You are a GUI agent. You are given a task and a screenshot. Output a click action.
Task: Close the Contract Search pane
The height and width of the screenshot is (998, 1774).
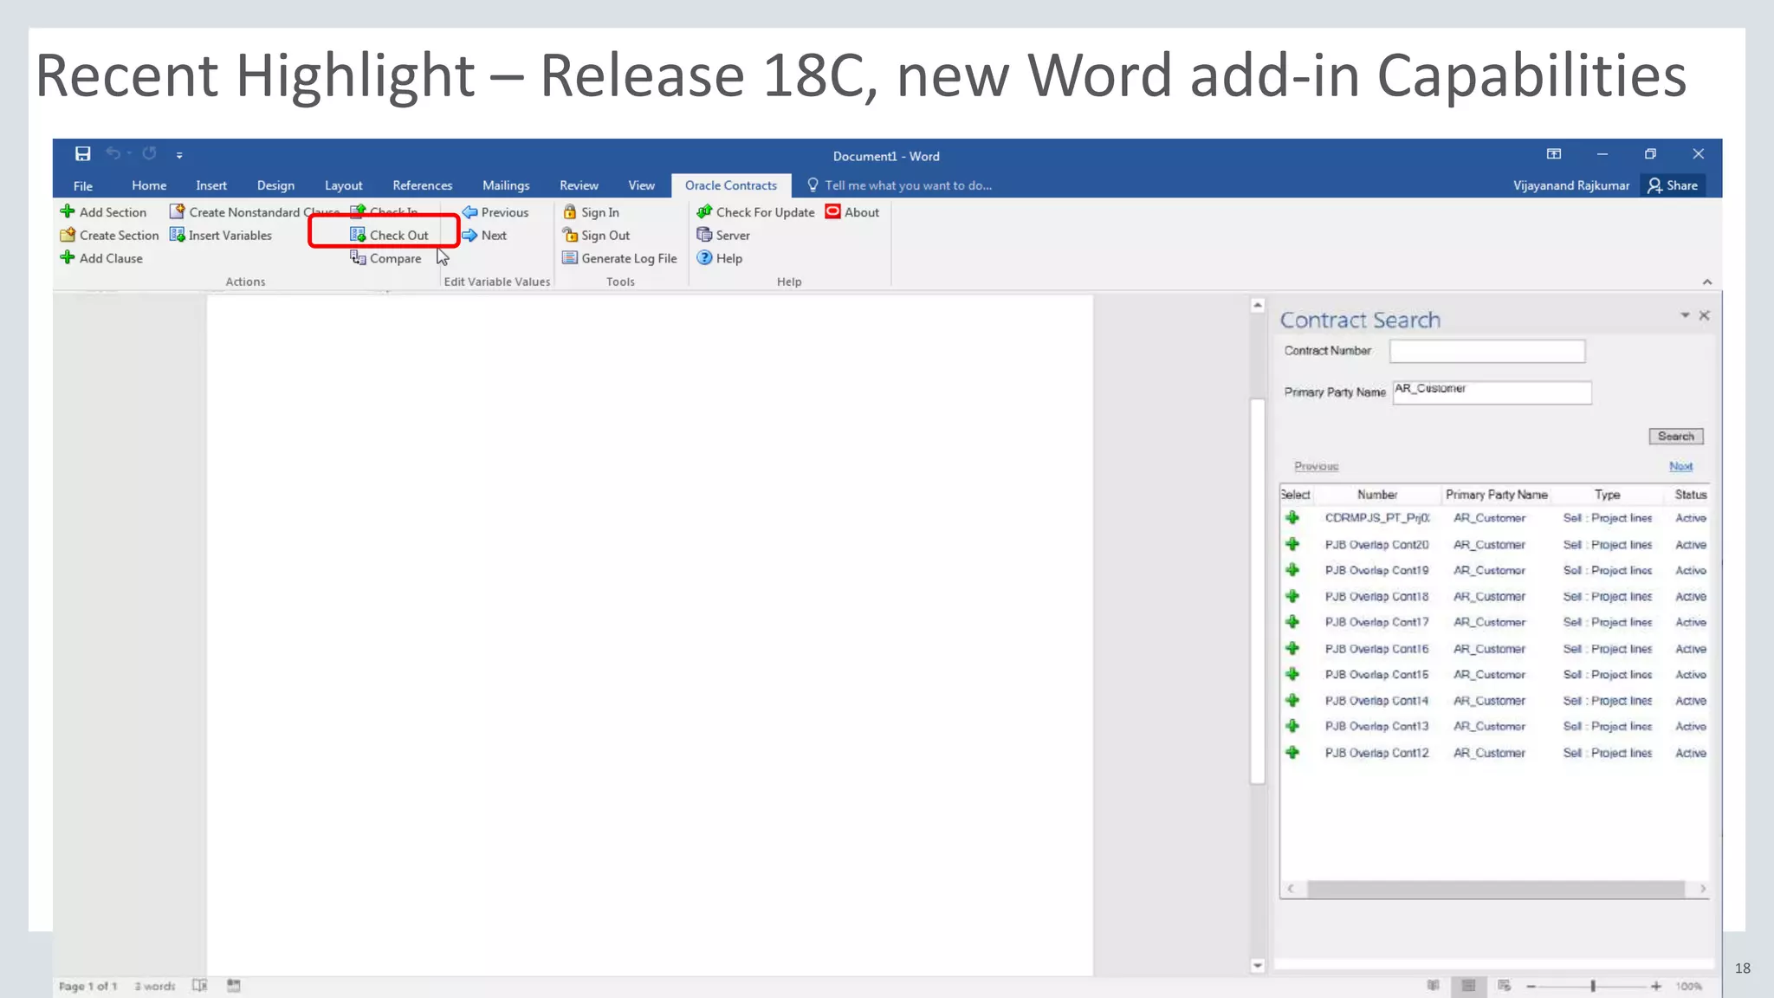(x=1704, y=315)
